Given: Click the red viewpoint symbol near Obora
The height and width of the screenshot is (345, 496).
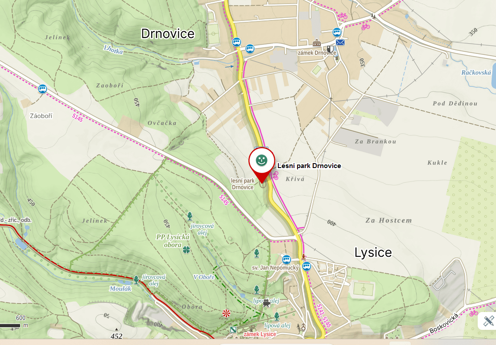Looking at the screenshot, I should [x=226, y=313].
